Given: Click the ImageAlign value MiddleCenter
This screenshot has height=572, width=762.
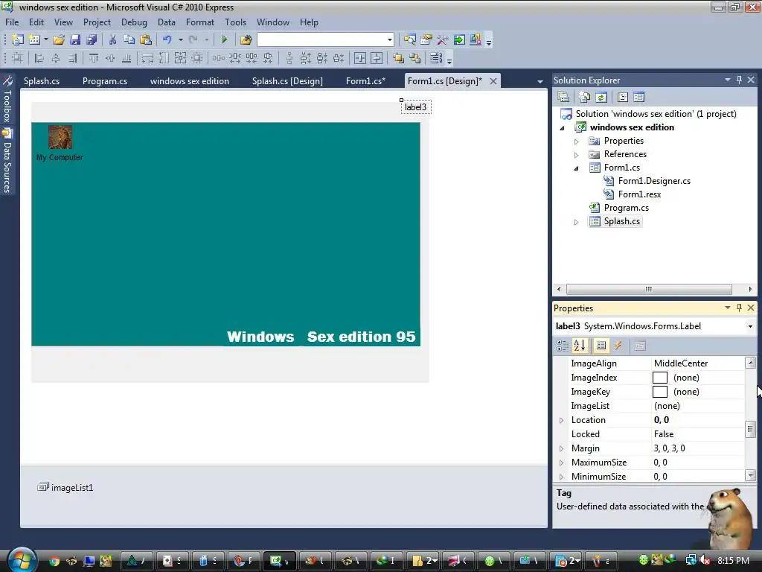Looking at the screenshot, I should pyautogui.click(x=681, y=363).
